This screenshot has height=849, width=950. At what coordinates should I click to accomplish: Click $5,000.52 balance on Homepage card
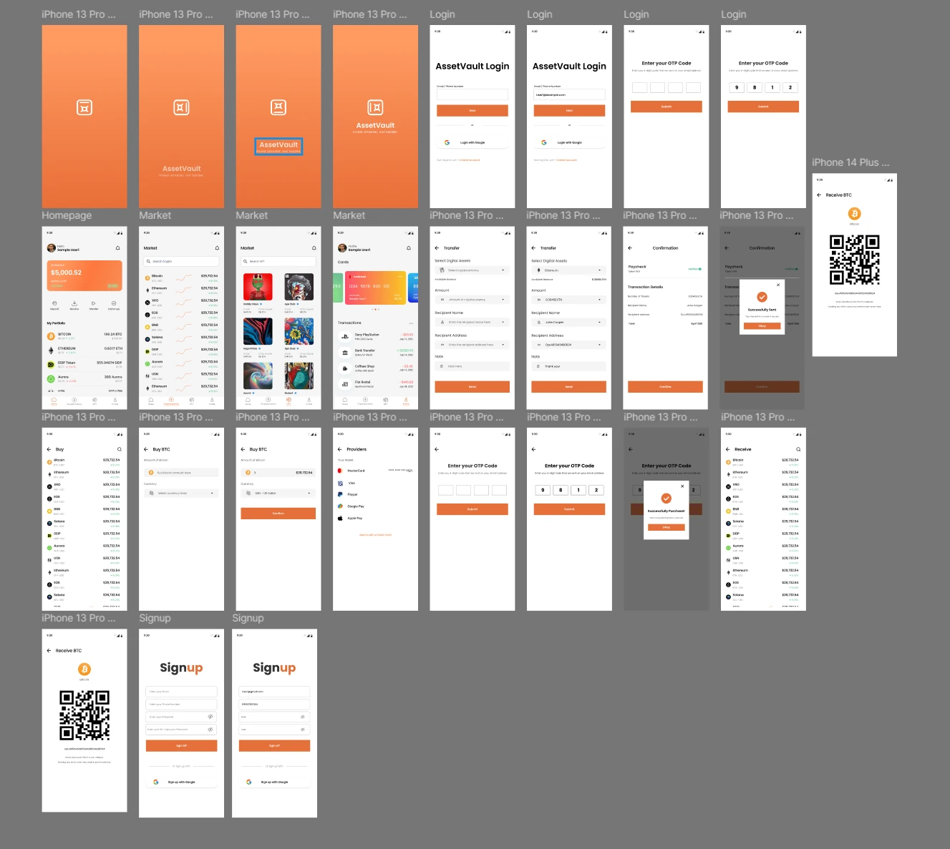tap(66, 273)
